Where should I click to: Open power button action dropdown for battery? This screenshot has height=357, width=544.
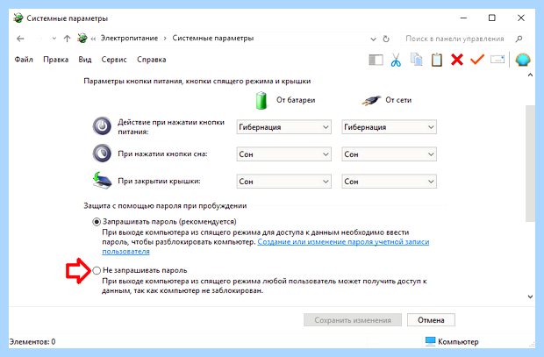283,127
